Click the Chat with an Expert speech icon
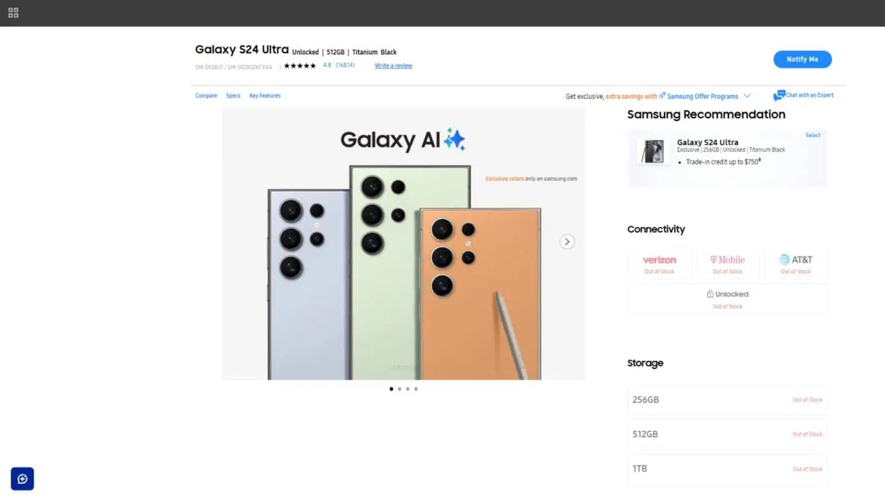The height and width of the screenshot is (498, 885). pos(780,95)
